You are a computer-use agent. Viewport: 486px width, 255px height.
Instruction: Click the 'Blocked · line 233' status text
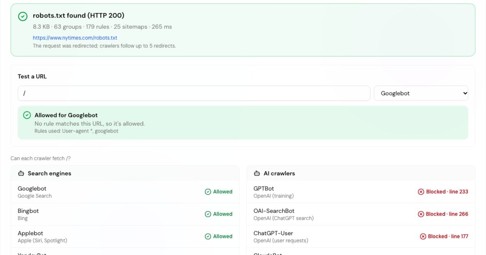[x=447, y=192]
